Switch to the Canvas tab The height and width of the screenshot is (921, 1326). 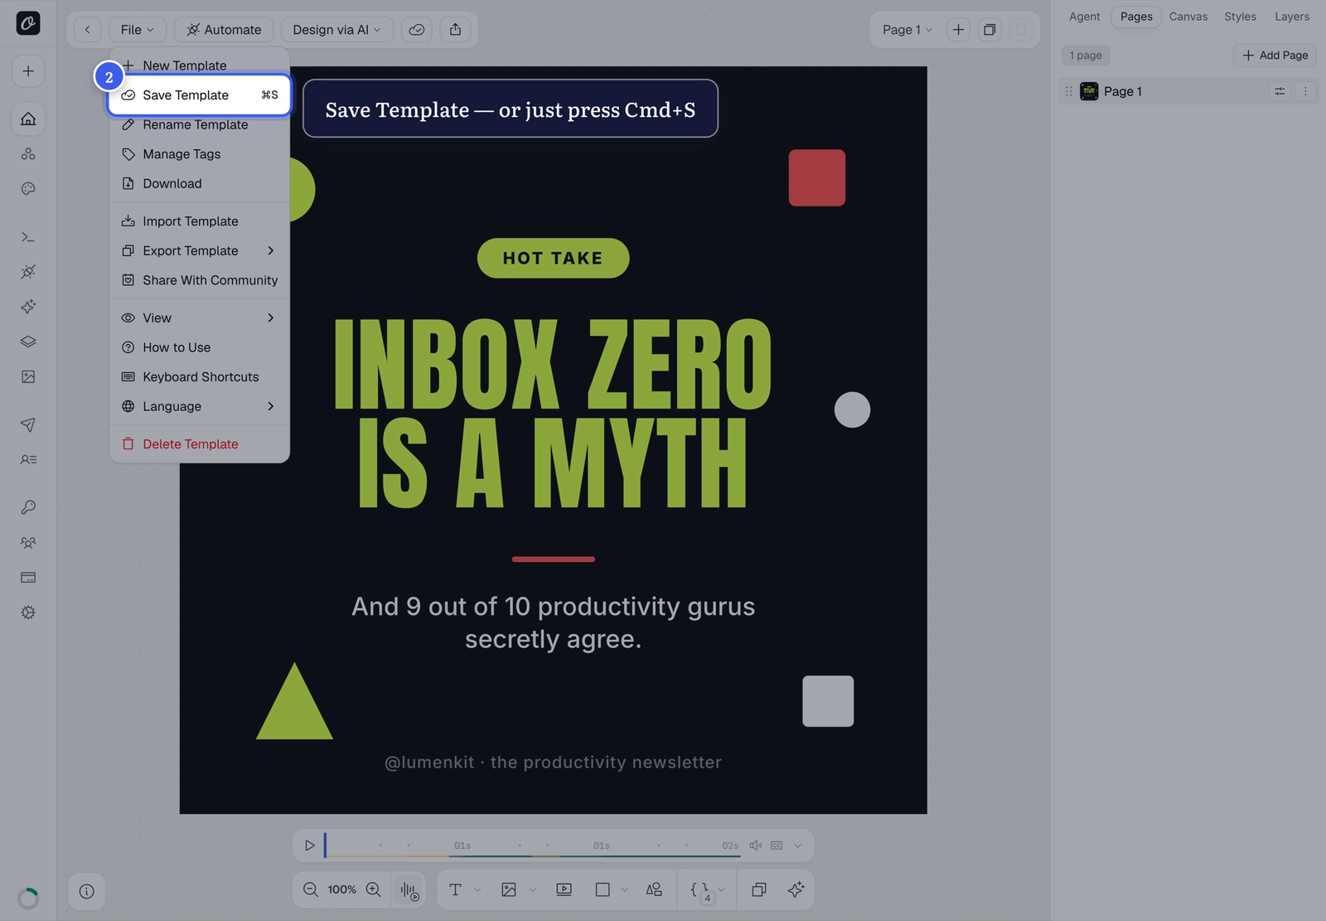(x=1188, y=17)
